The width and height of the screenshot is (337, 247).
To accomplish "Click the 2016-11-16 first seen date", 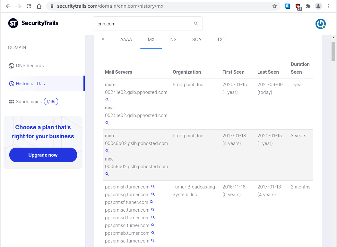I will tap(234, 187).
